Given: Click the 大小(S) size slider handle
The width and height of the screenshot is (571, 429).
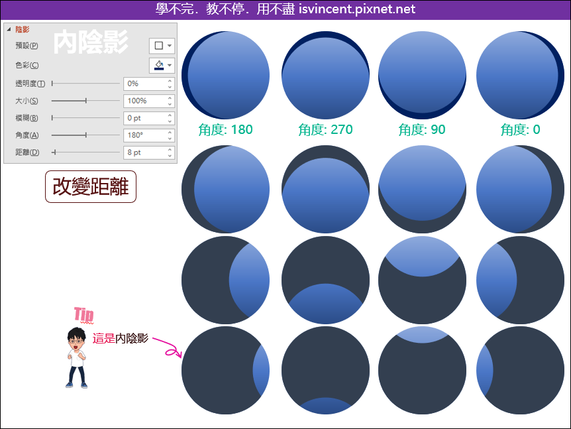Looking at the screenshot, I should (86, 101).
